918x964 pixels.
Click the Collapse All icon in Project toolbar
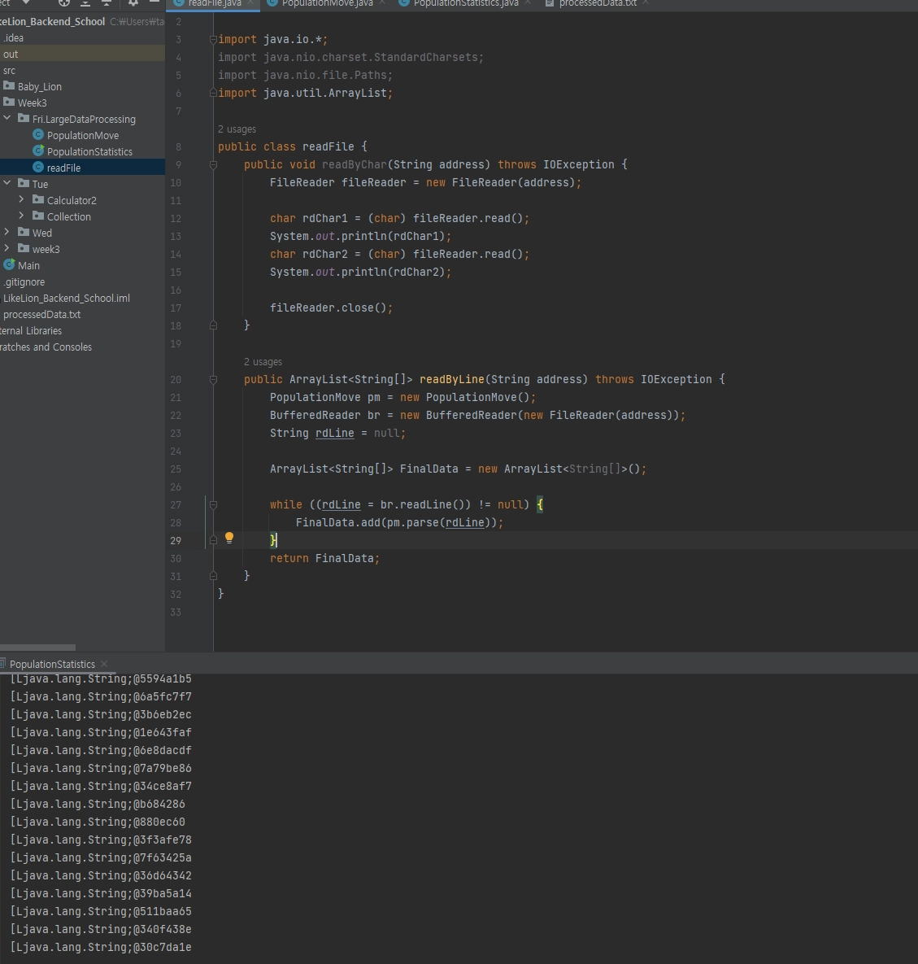(106, 3)
